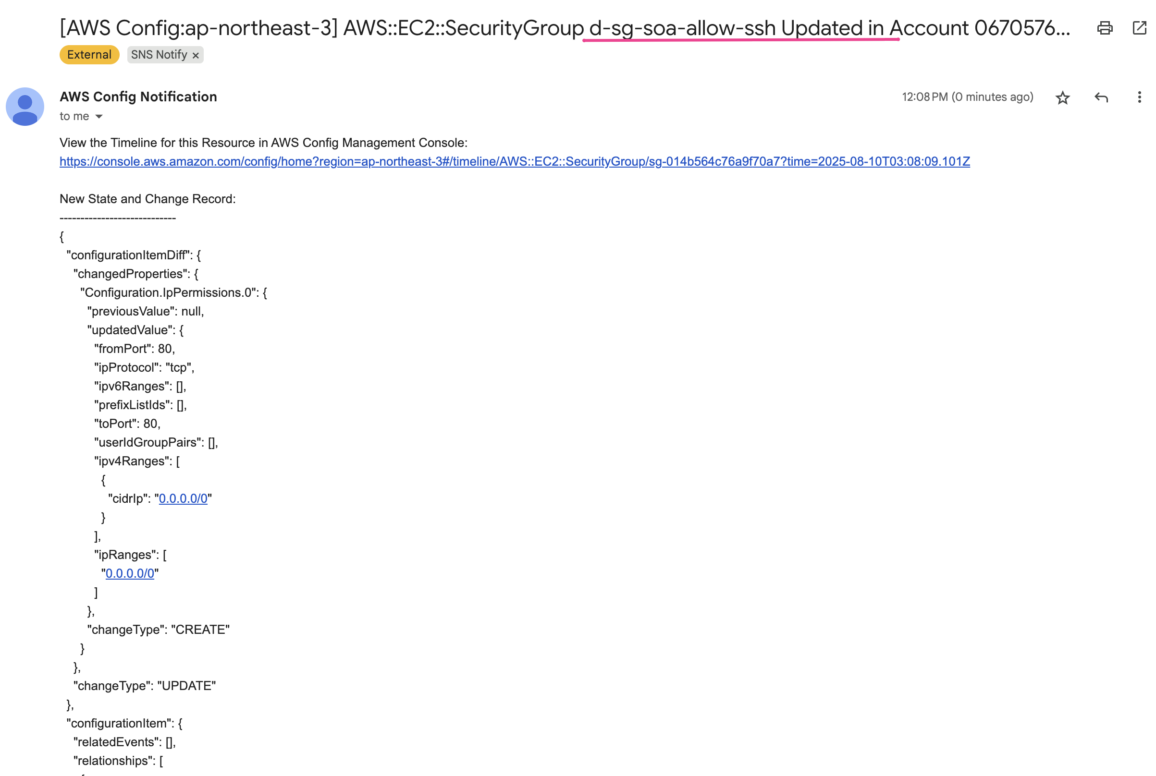Click the "Configuration.IpPermissions.0" line
Screen dimensions: 1156x776
(173, 292)
